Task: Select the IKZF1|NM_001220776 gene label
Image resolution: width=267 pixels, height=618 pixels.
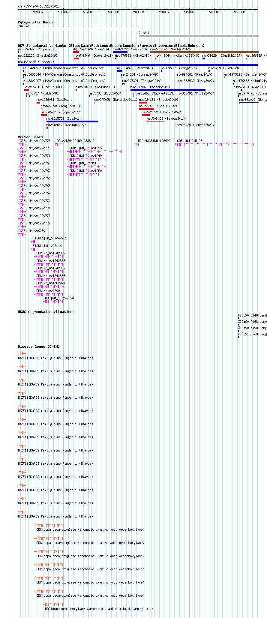Action: pyautogui.click(x=34, y=141)
